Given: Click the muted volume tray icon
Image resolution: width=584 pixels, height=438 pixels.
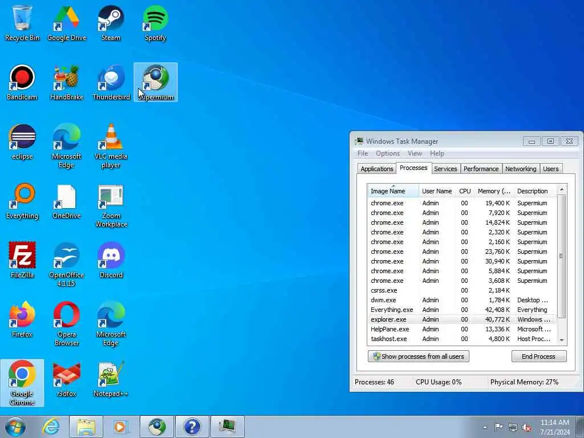Looking at the screenshot, I should click(x=526, y=427).
